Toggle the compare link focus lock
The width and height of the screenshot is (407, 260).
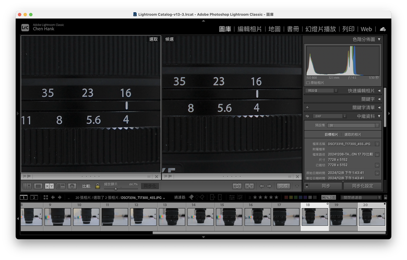[x=98, y=186]
